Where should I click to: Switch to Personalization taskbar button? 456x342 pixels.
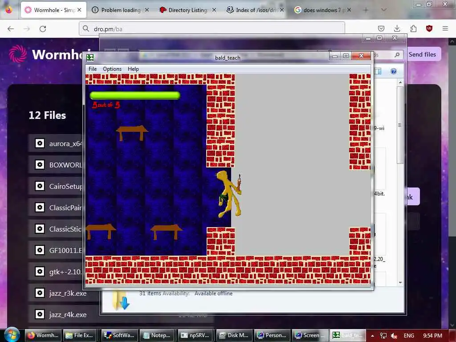pos(272,335)
